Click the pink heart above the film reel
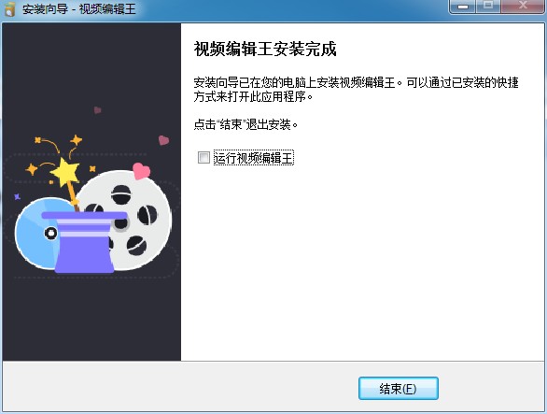The width and height of the screenshot is (547, 414). pyautogui.click(x=141, y=171)
